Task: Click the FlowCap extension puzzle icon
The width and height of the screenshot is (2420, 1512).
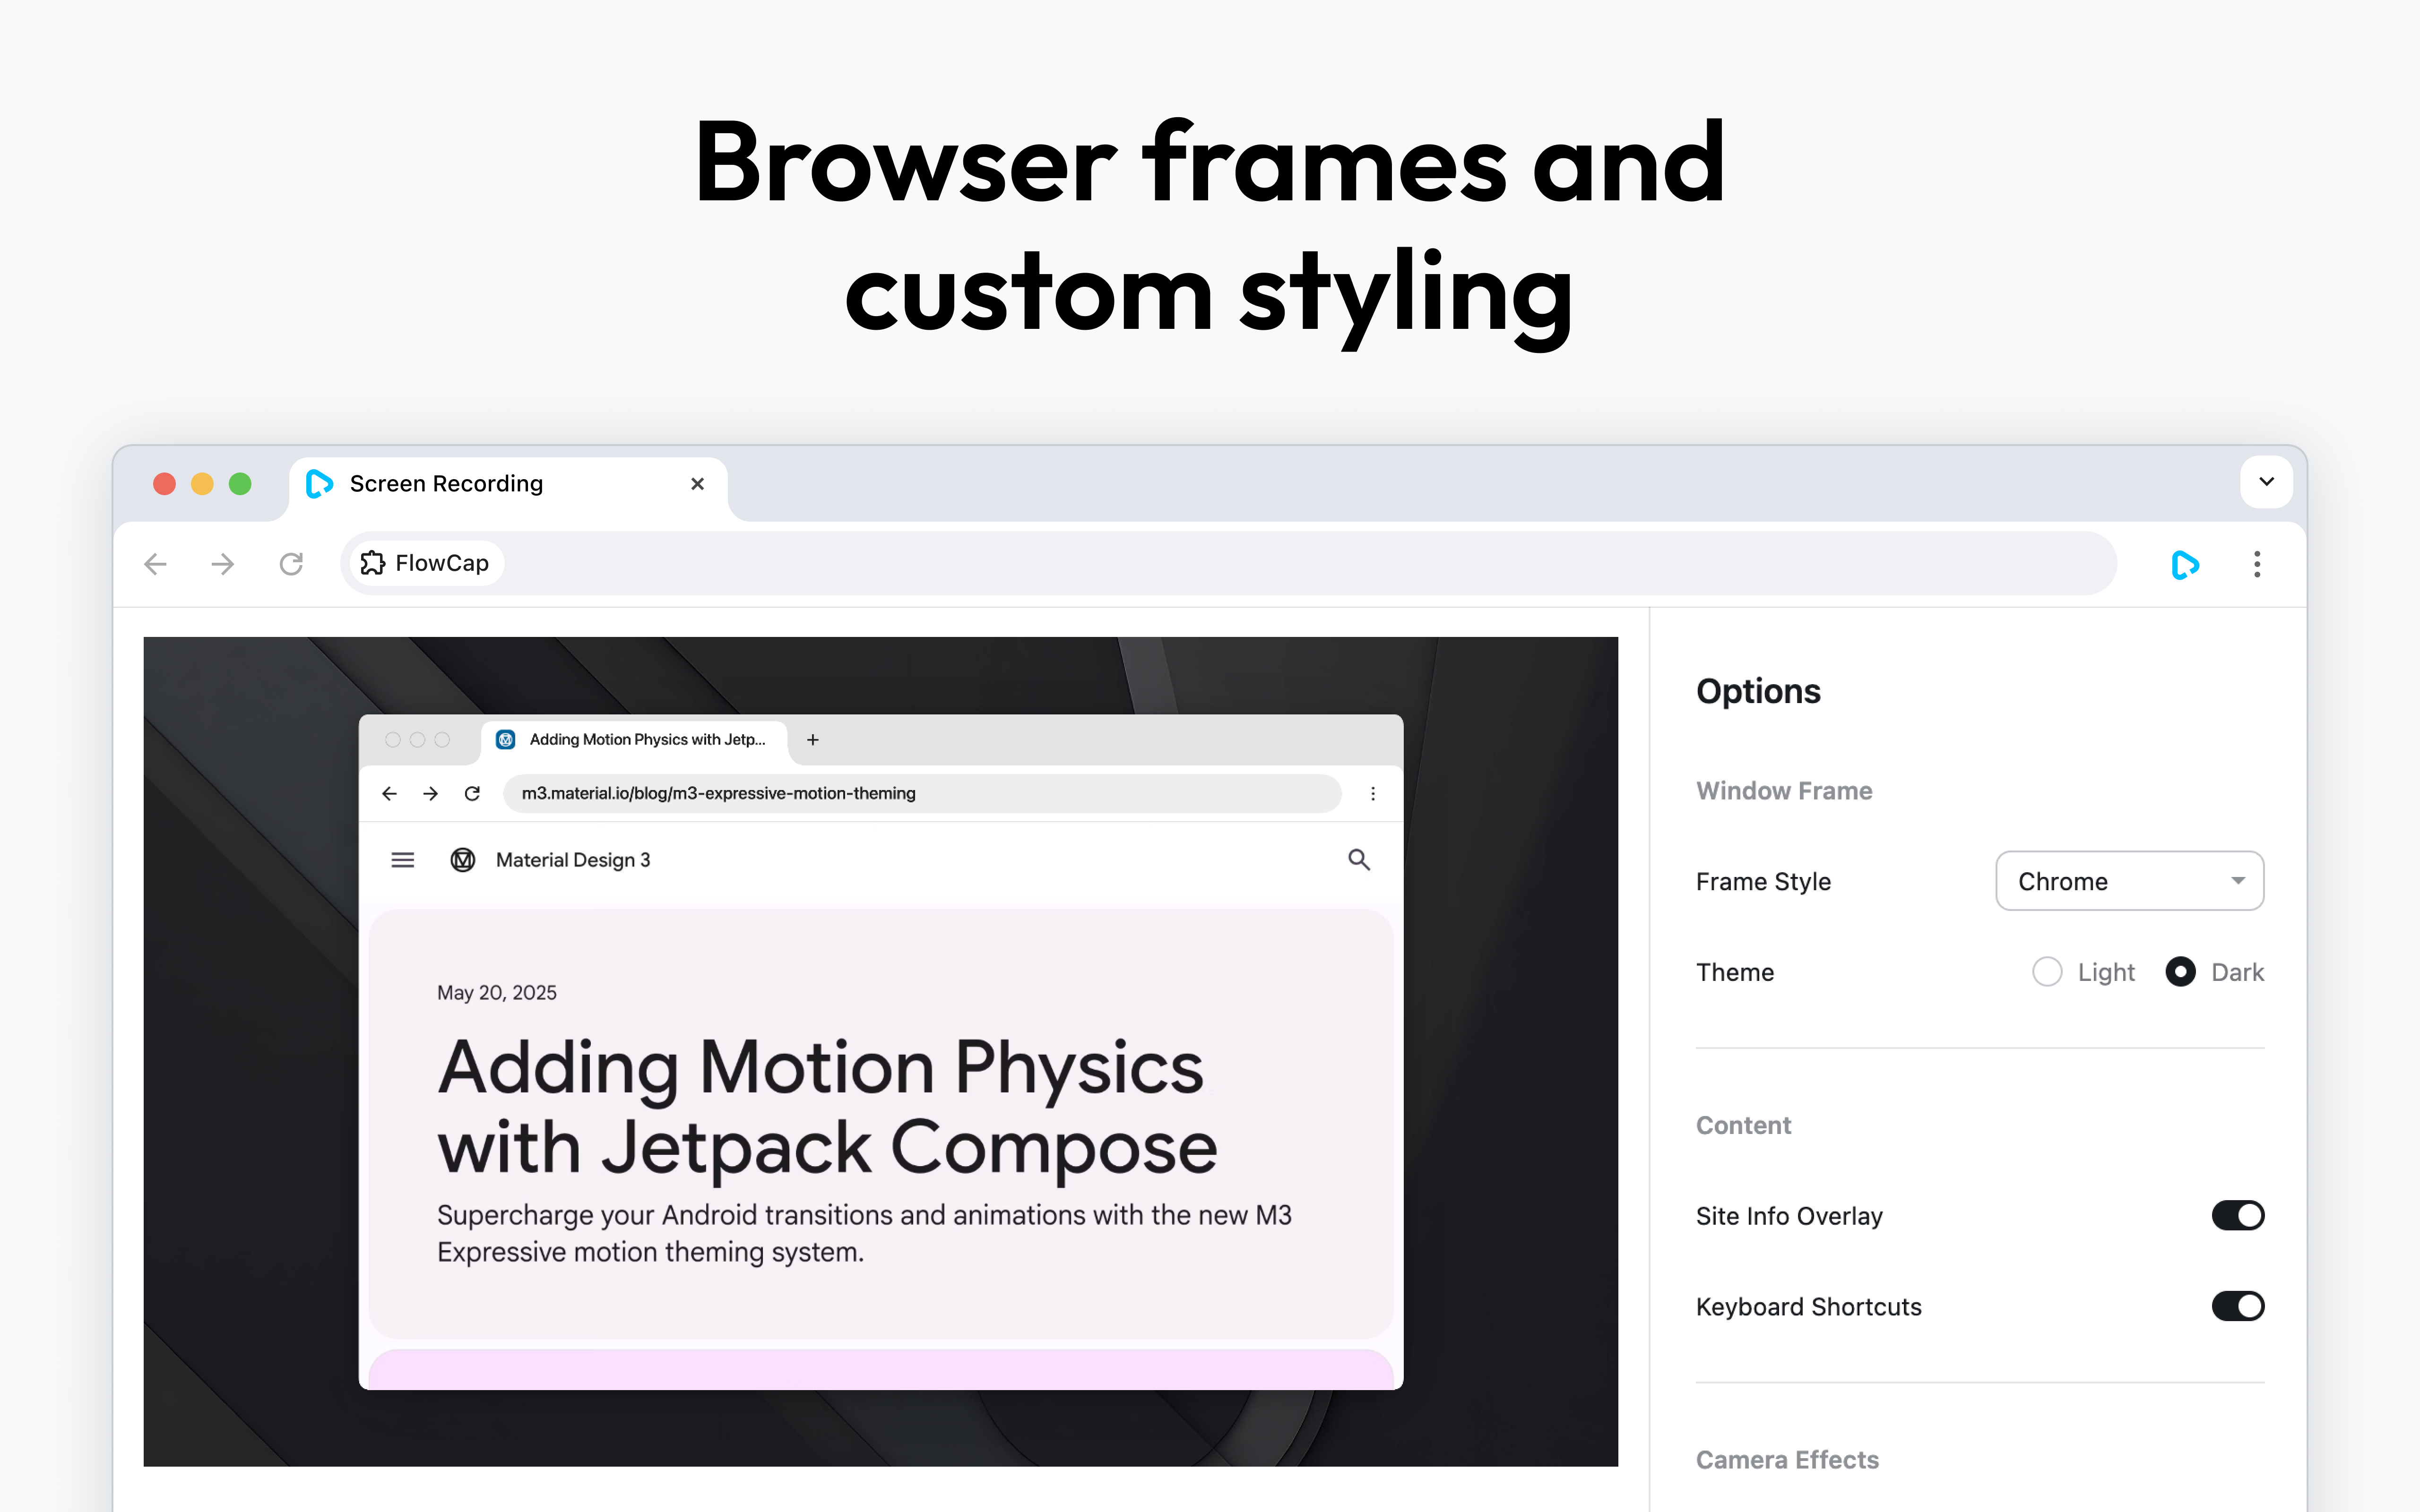Action: 373,563
